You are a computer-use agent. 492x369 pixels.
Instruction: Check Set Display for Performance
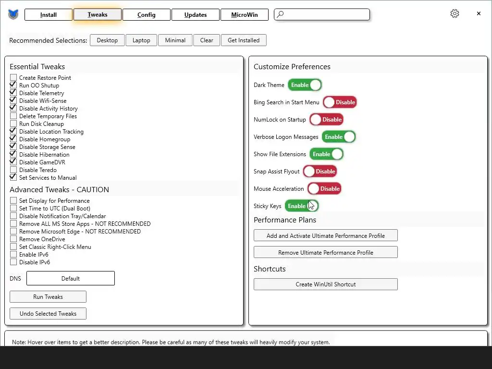tap(13, 200)
